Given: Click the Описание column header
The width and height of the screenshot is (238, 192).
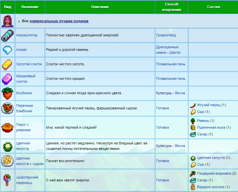Looking at the screenshot, I should tap(100, 7).
